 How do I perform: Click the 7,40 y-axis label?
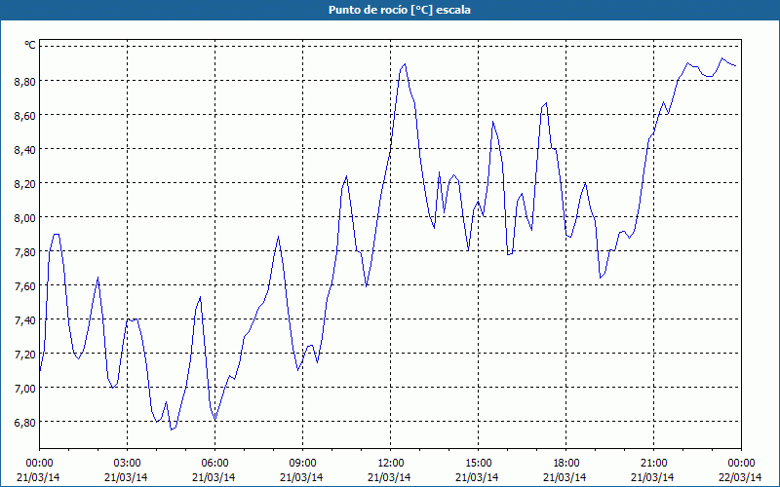(x=25, y=320)
